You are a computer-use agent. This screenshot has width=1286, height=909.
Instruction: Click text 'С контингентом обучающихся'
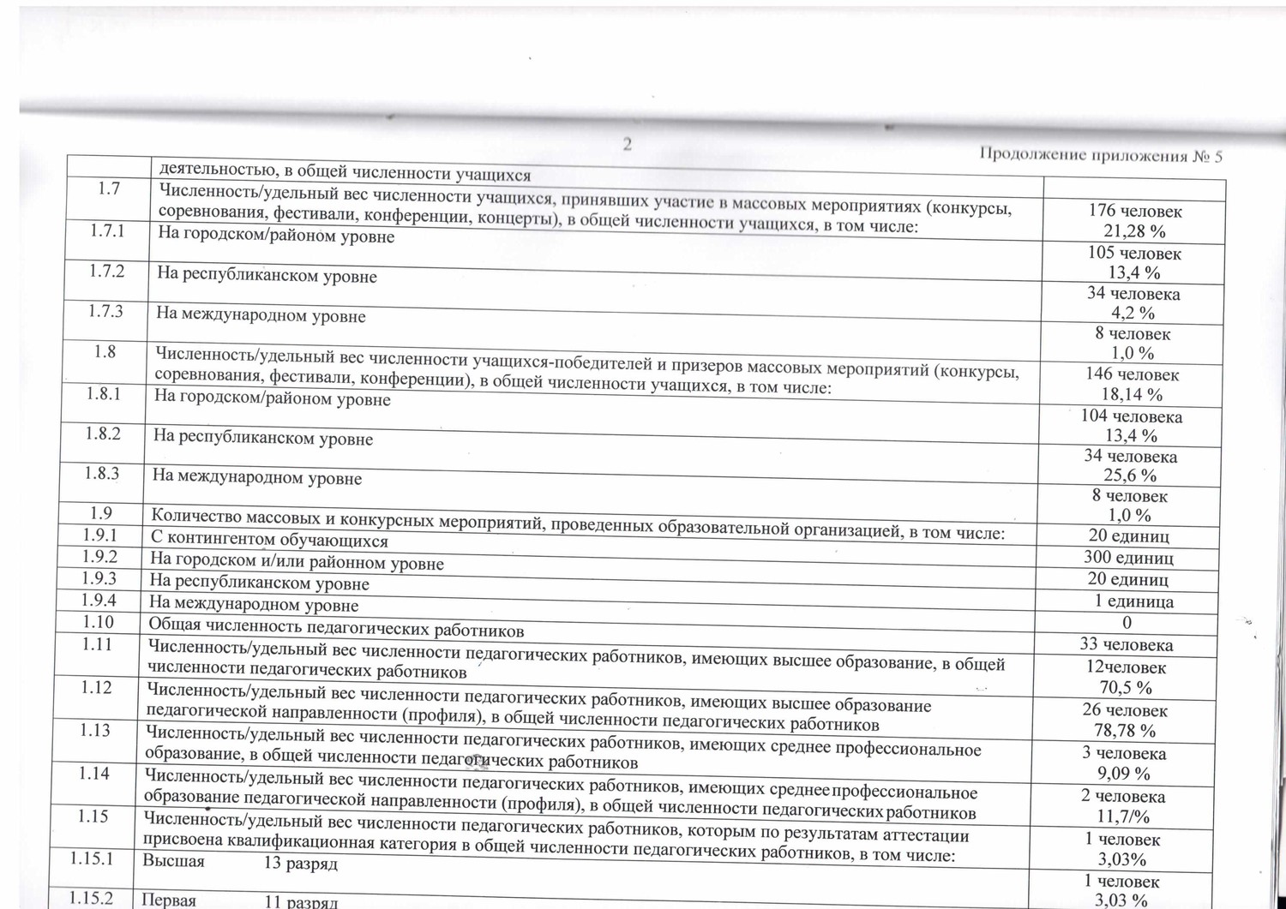pos(269,540)
